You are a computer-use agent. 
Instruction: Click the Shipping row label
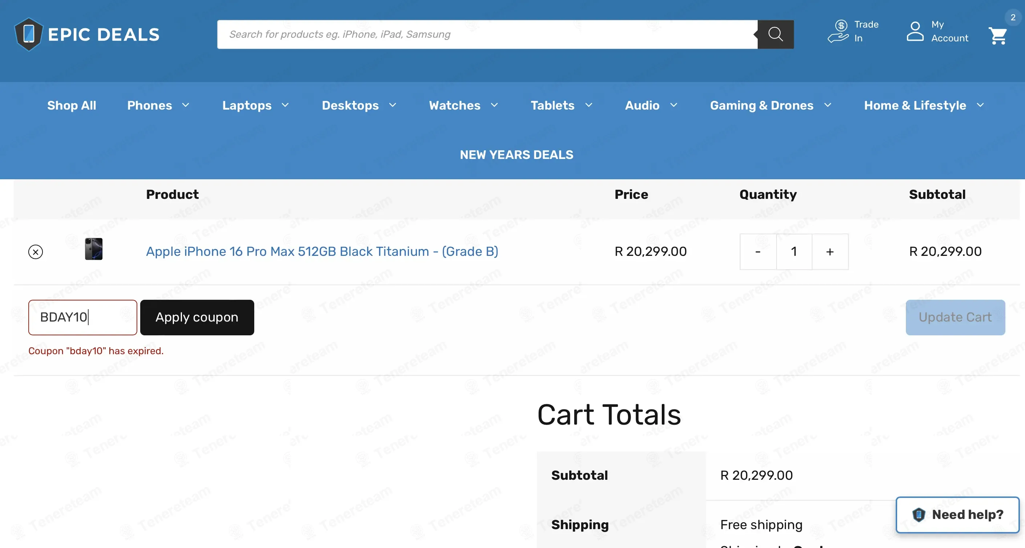(x=580, y=525)
